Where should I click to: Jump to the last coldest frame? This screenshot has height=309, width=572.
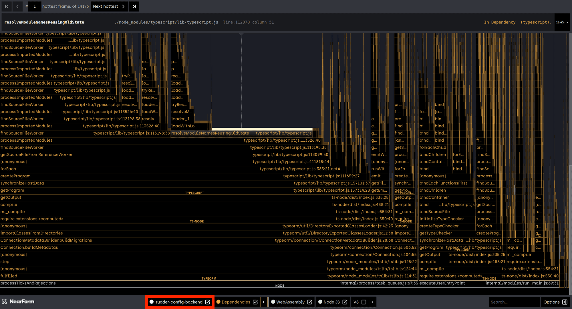pos(134,6)
